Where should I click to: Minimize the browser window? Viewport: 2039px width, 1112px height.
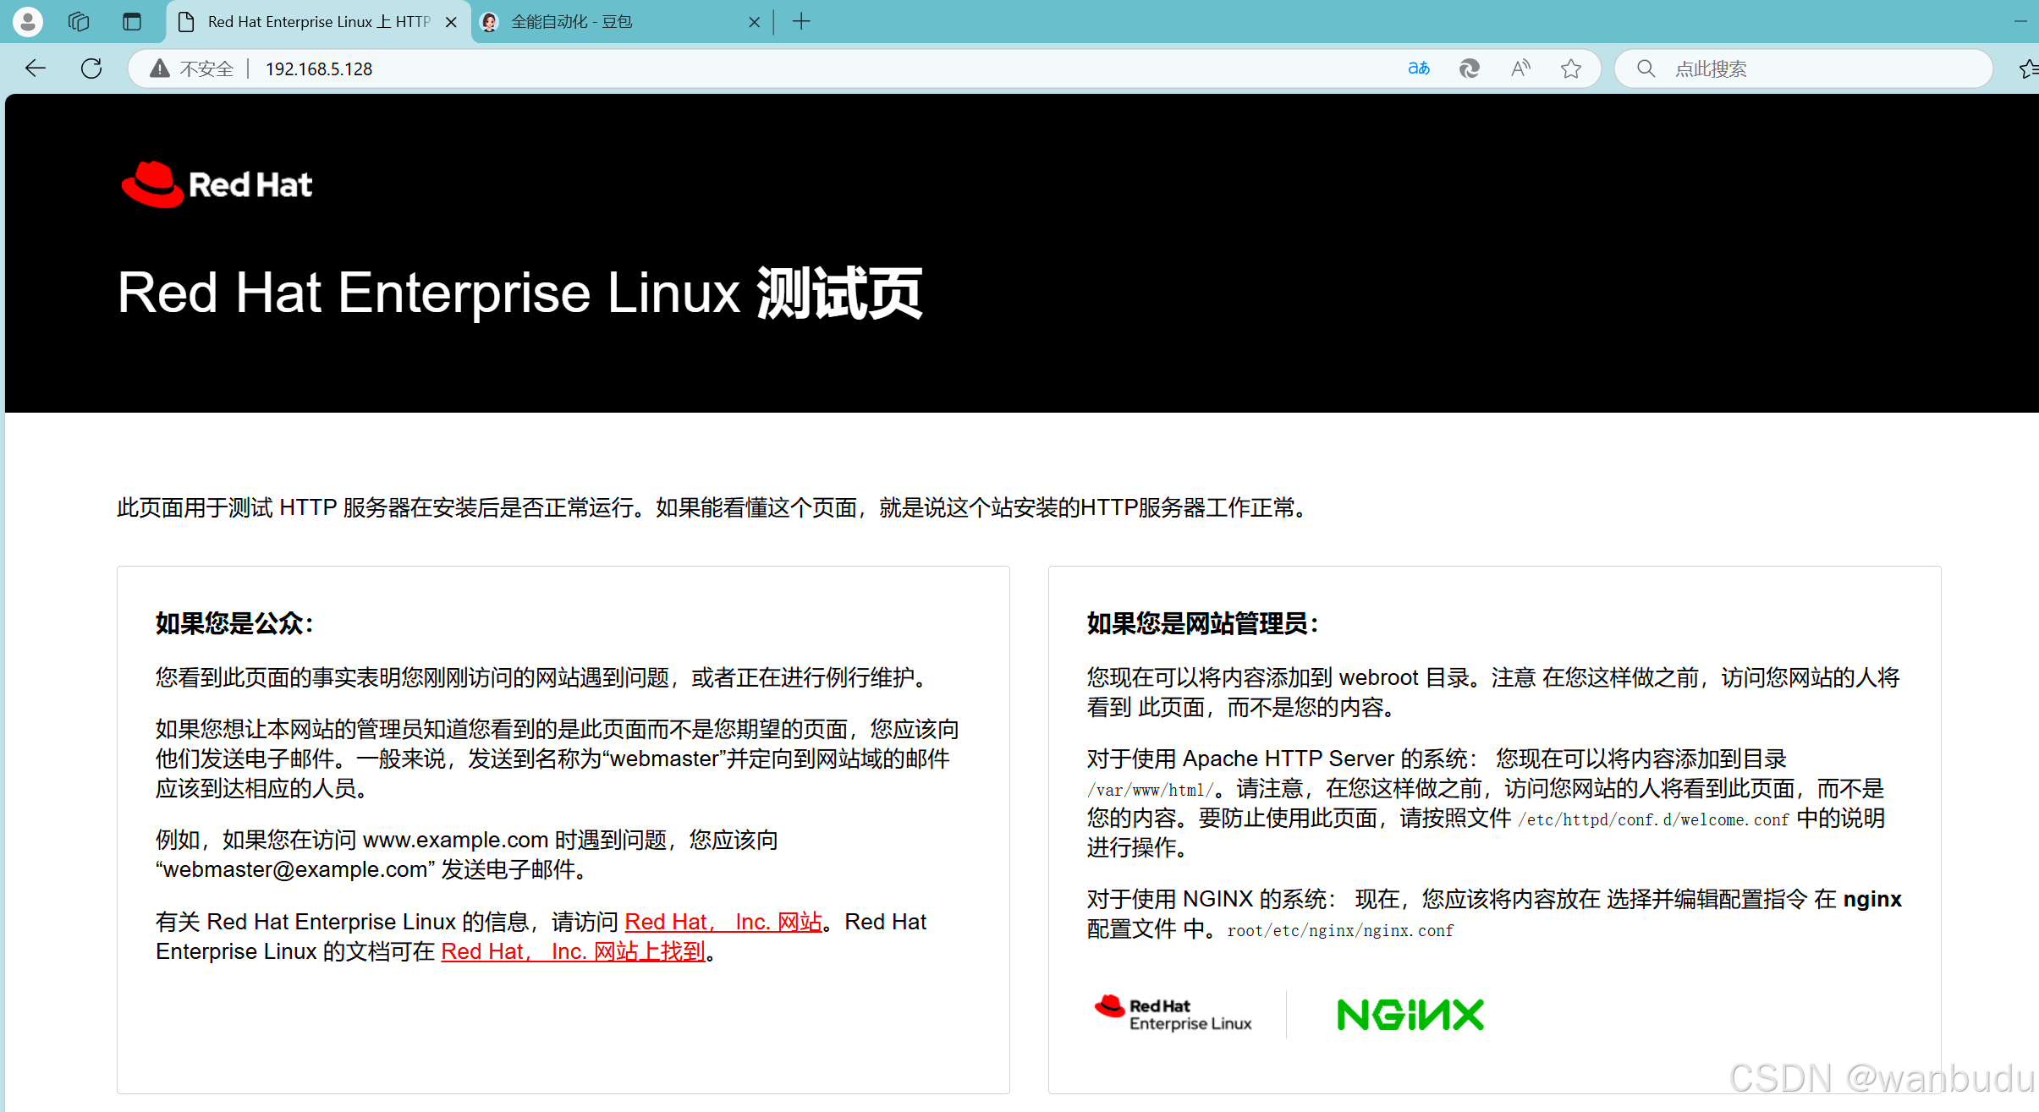(x=2020, y=21)
